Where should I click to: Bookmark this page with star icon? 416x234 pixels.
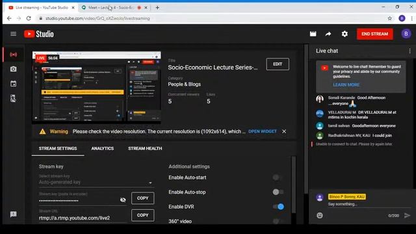tap(389, 18)
